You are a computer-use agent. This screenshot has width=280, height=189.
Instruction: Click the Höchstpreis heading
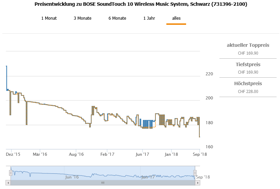click(x=248, y=83)
